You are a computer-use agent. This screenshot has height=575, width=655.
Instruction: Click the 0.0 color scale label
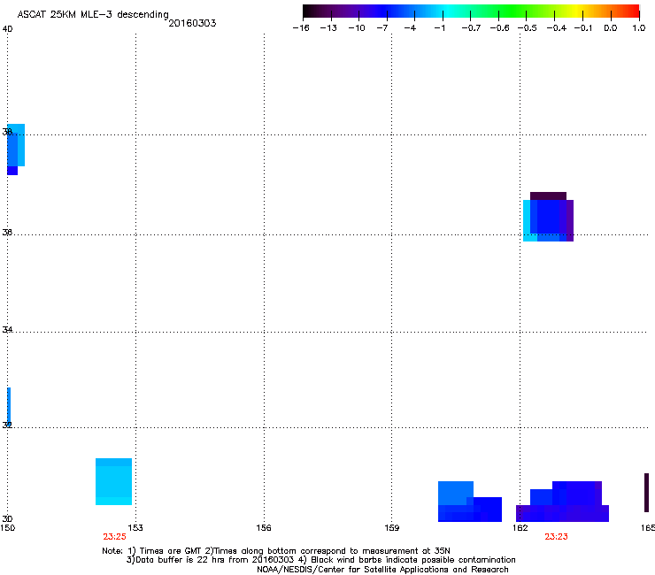click(x=611, y=28)
